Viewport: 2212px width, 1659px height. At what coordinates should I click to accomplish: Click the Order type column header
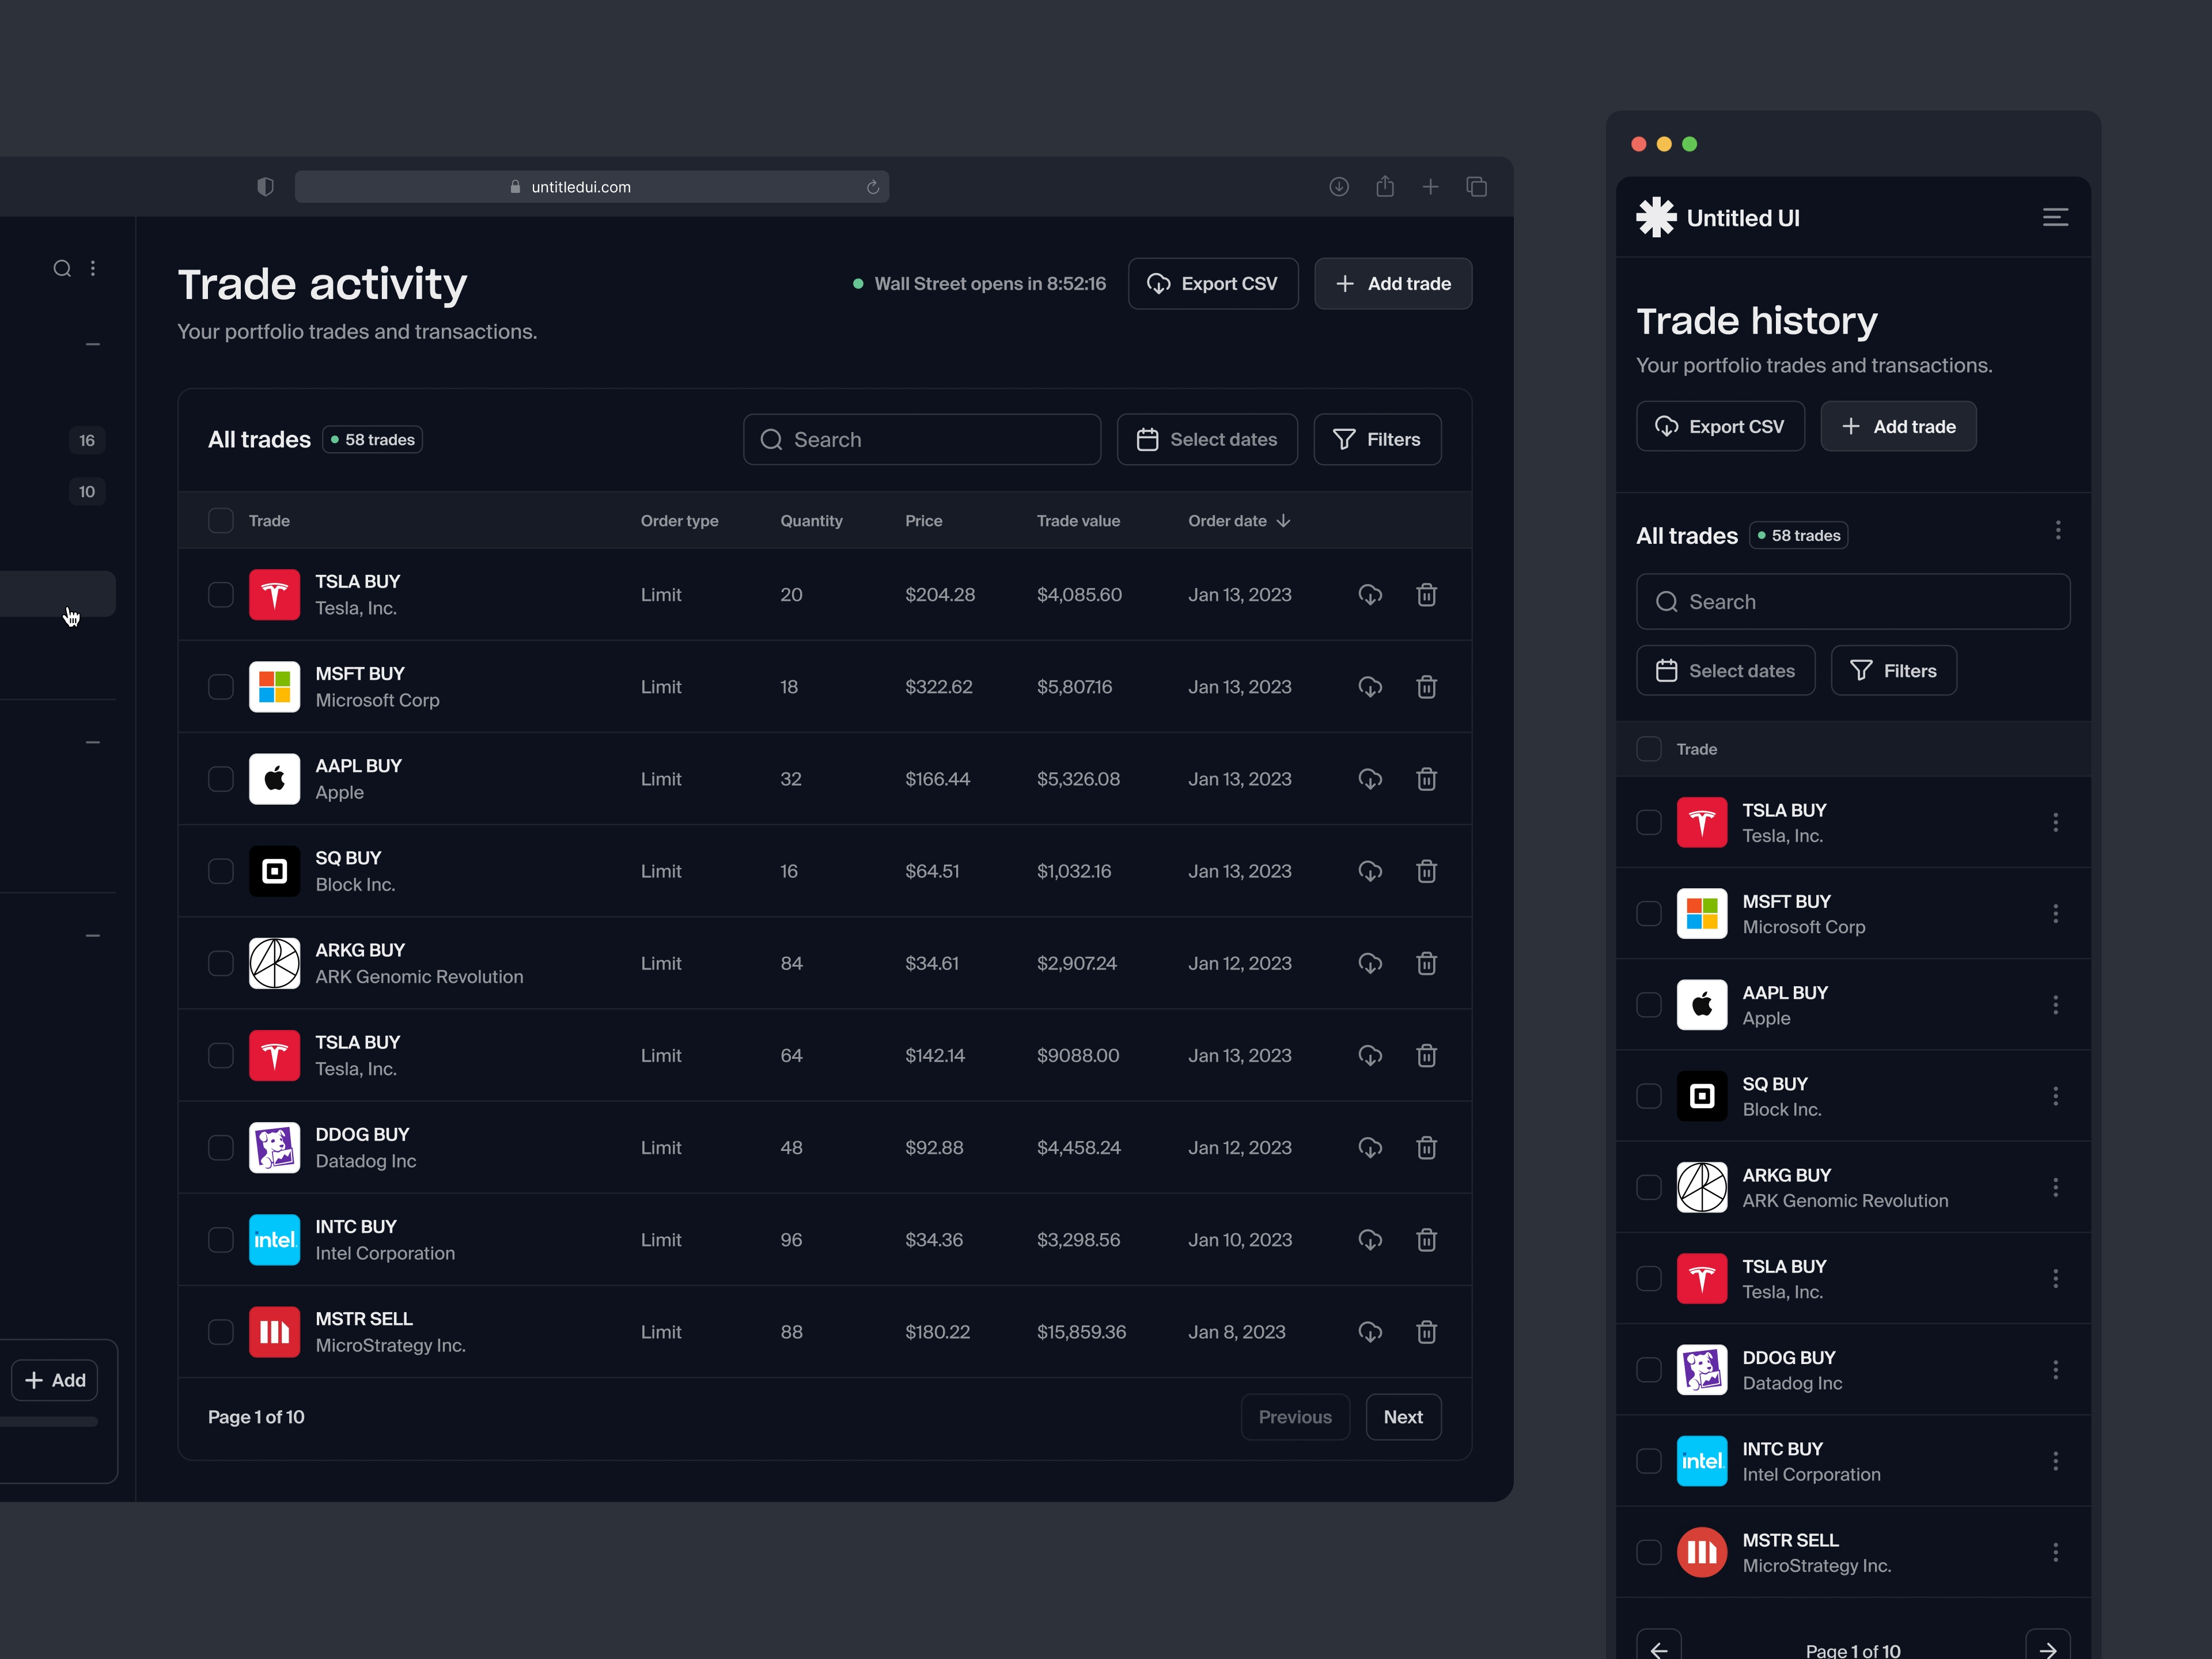click(679, 521)
